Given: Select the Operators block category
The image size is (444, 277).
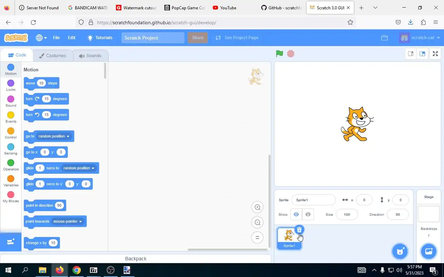Looking at the screenshot, I should click(11, 165).
